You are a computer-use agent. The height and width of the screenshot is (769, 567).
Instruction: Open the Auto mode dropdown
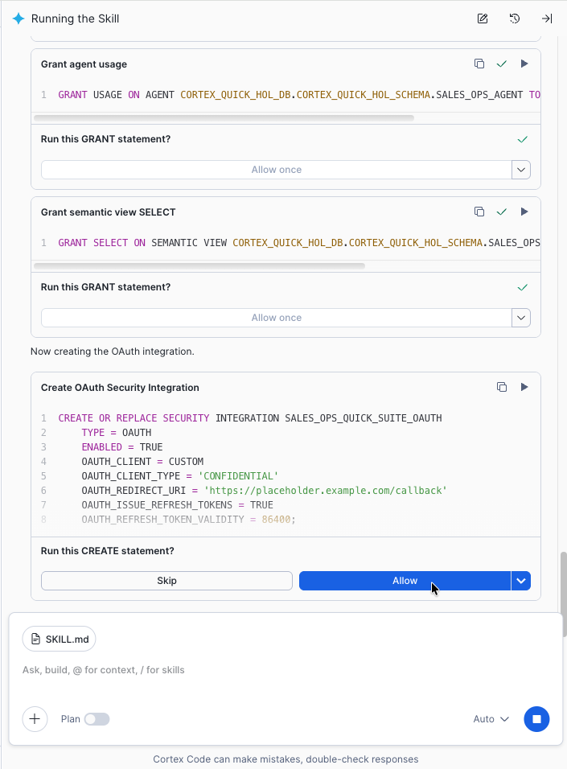point(491,719)
